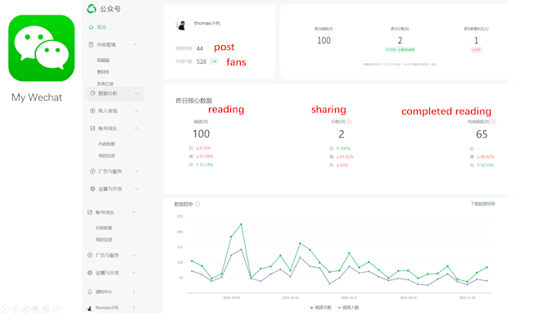Click the large green WeChat logo
This screenshot has height=313, width=557.
(x=42, y=48)
